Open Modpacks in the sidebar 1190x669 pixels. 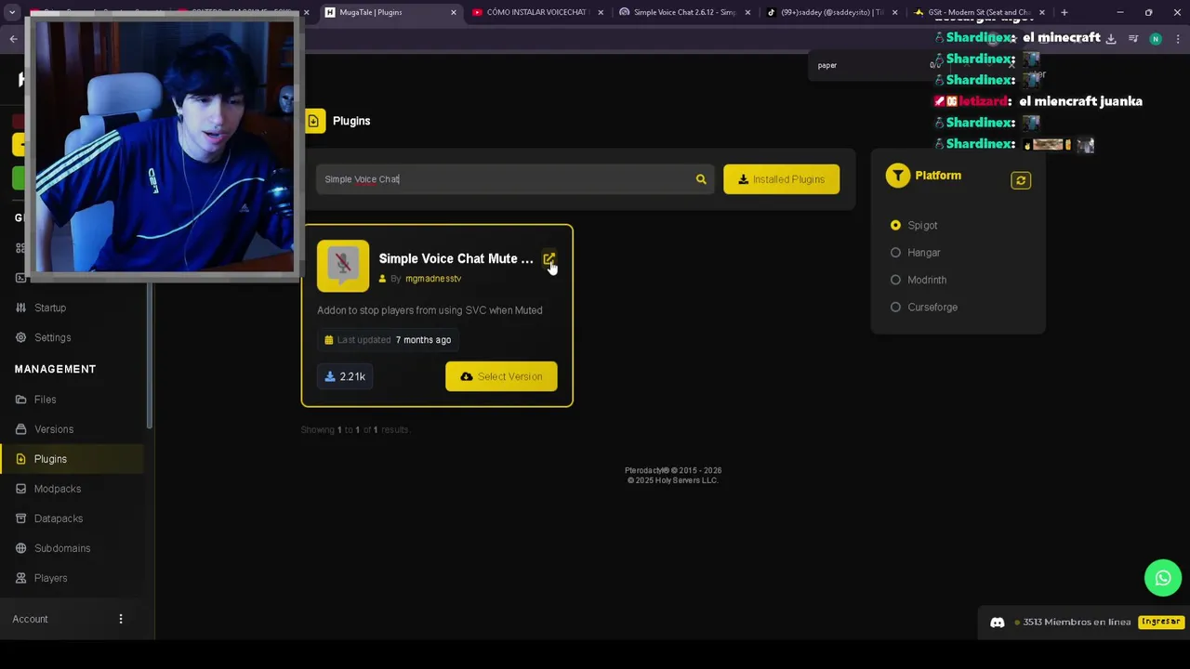coord(58,489)
